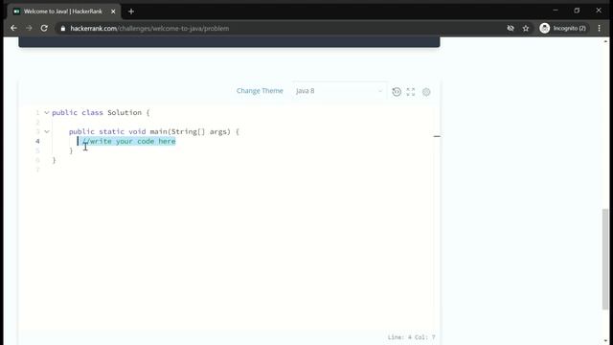Collapse the Solution class fold arrow
Viewport: 613px width, 345px height.
click(x=47, y=113)
